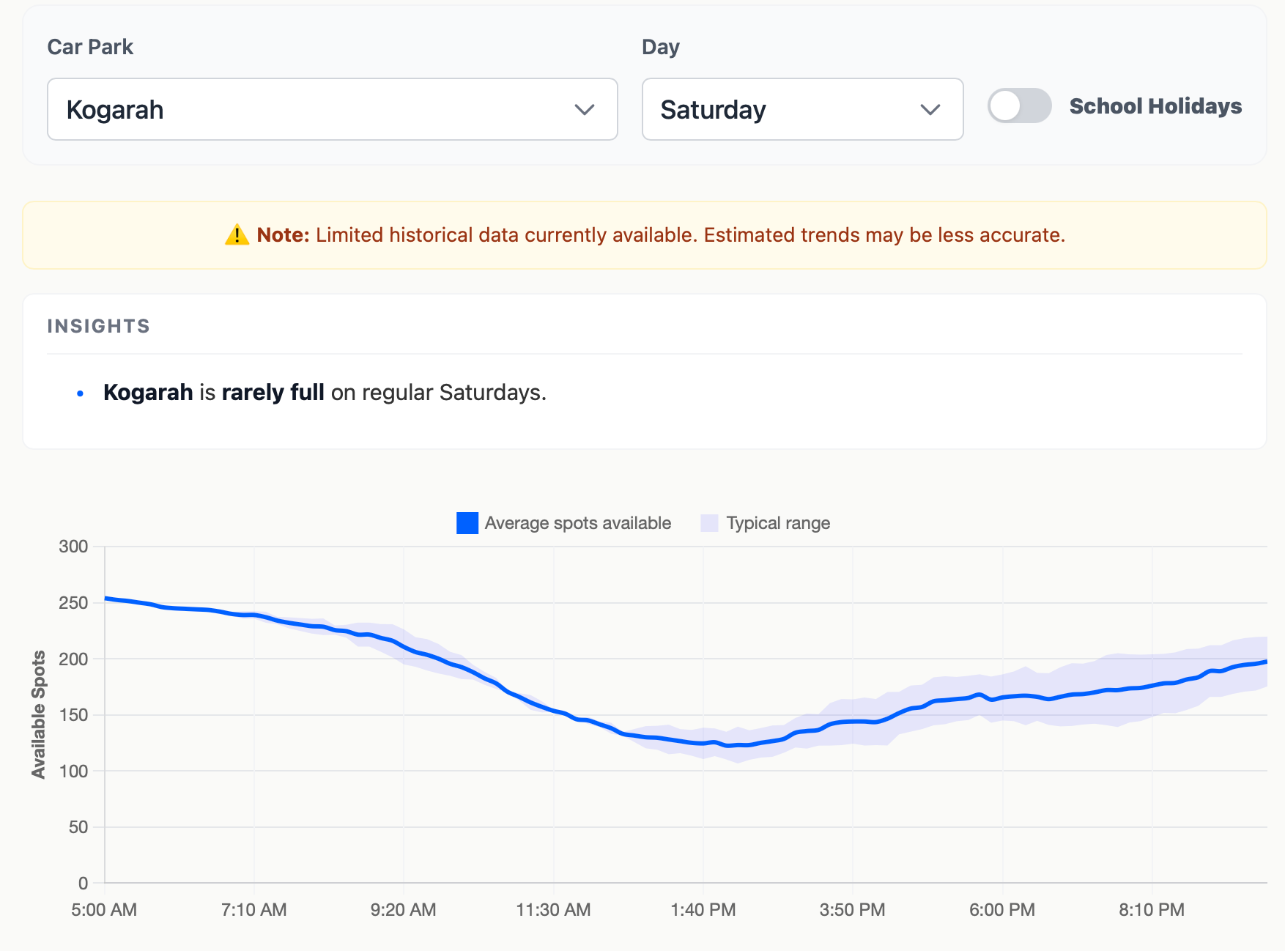Viewport: 1285px width, 951px height.
Task: Expand the Day dropdown showing Saturday
Action: point(802,109)
